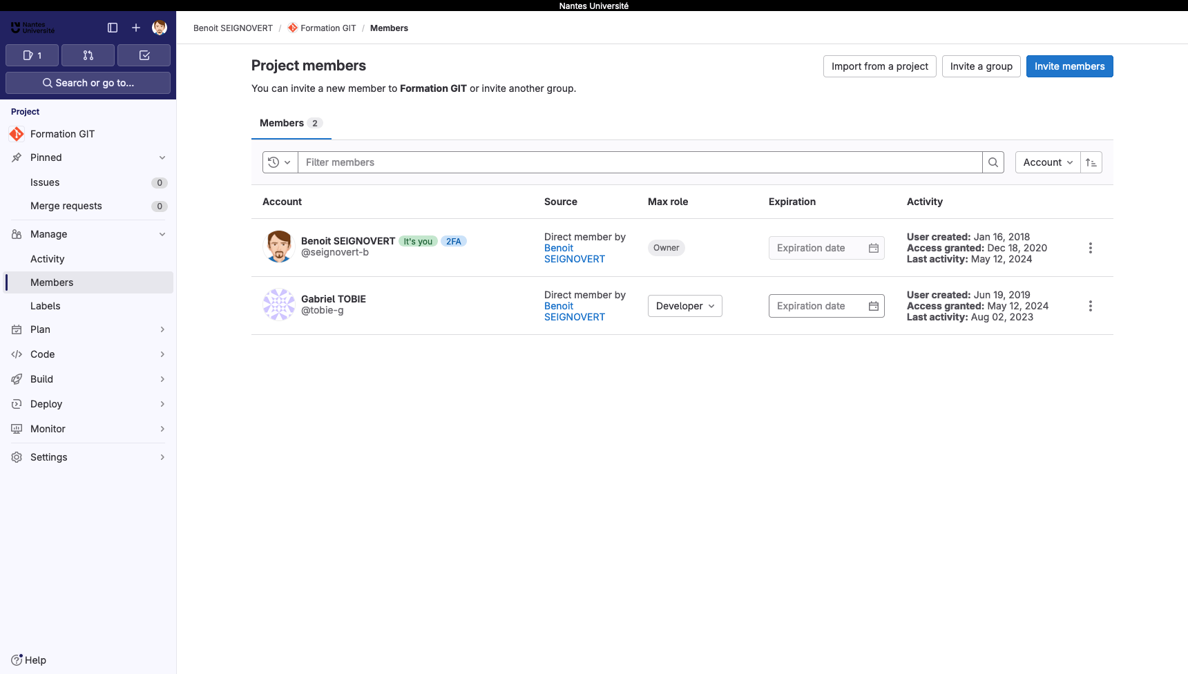
Task: Open calendar icon in Gabriel's expiration
Action: [874, 306]
